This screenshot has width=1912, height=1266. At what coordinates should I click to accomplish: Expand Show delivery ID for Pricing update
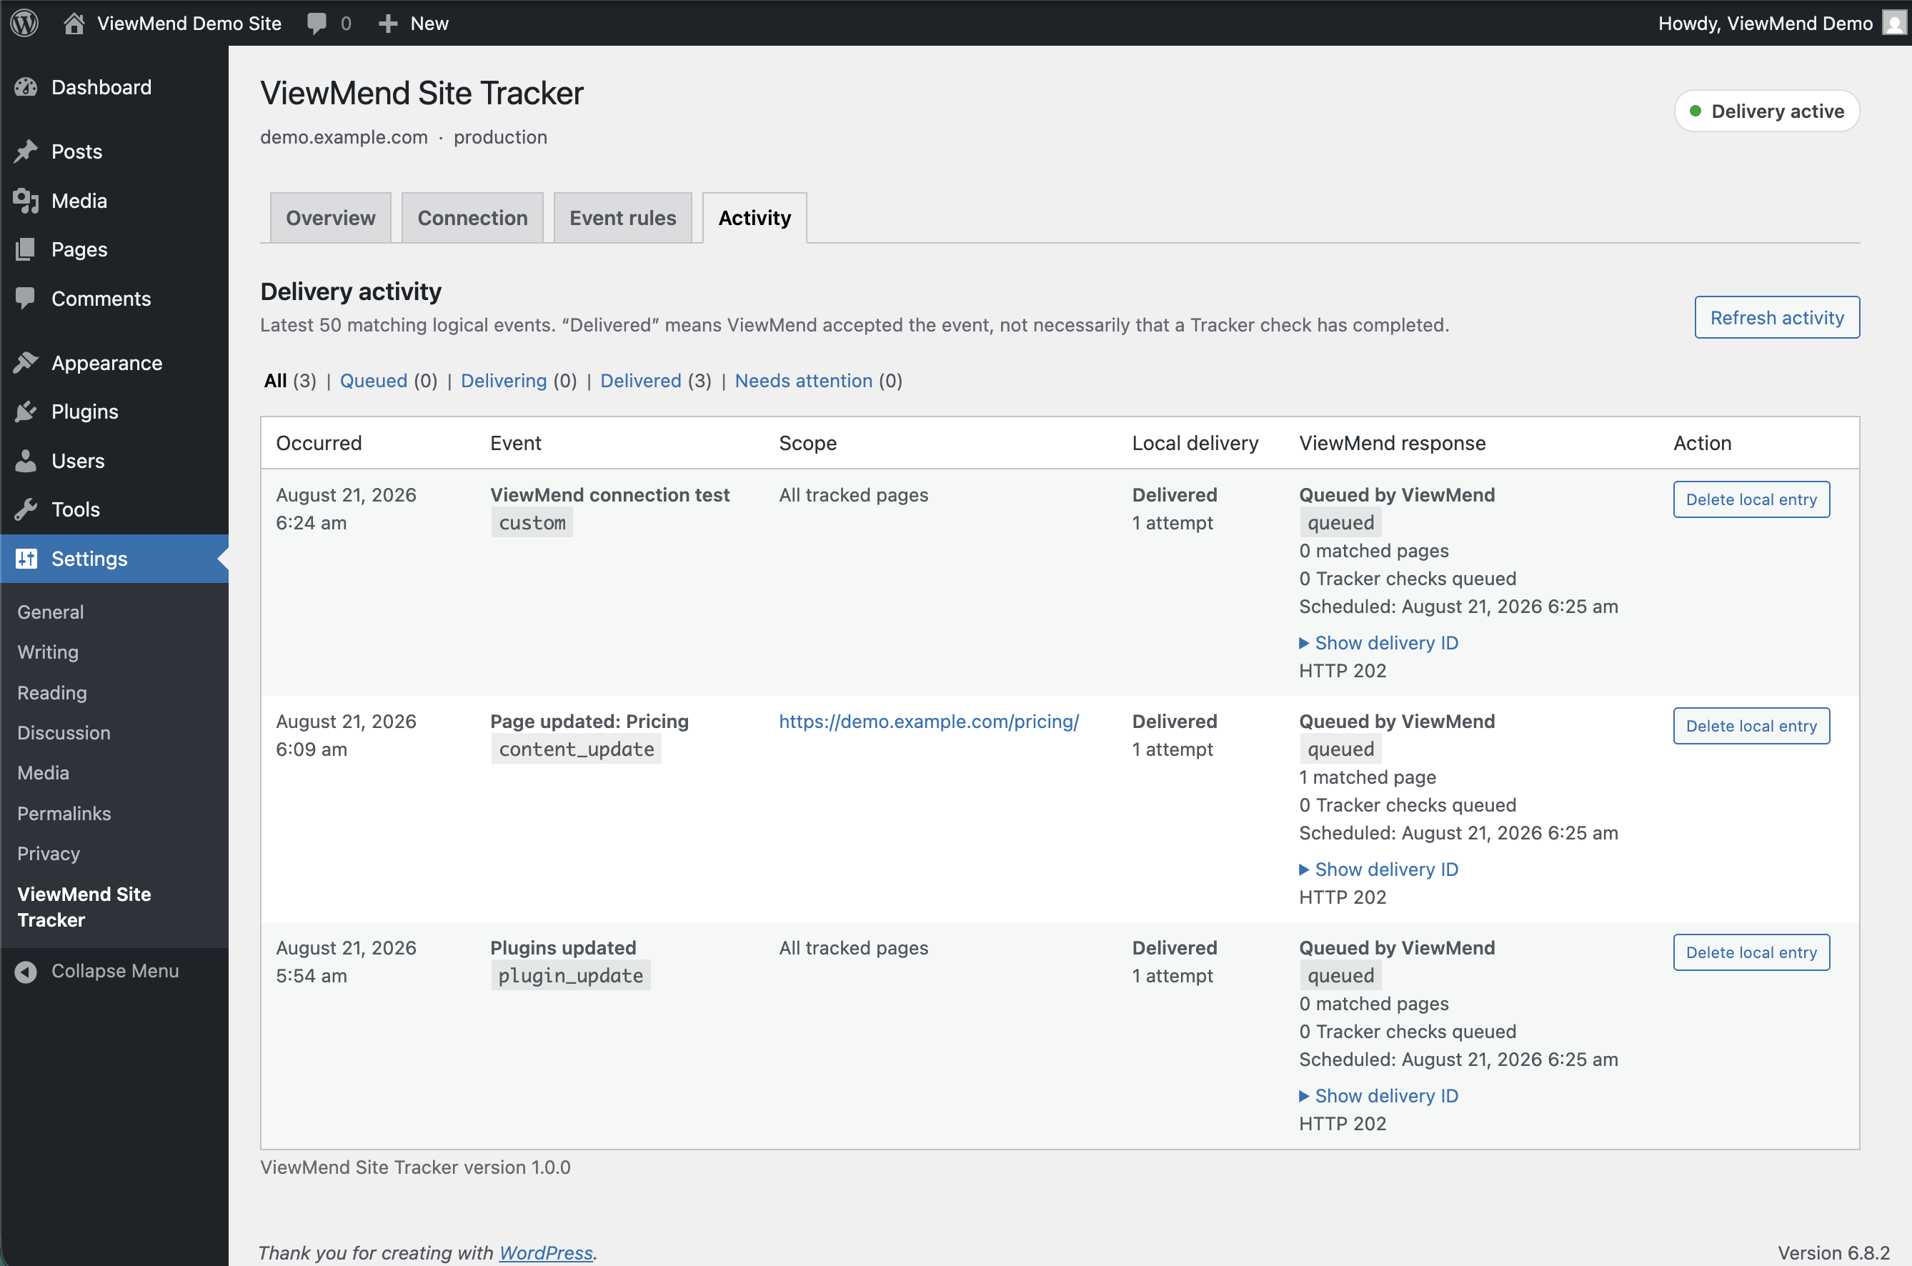[x=1378, y=869]
